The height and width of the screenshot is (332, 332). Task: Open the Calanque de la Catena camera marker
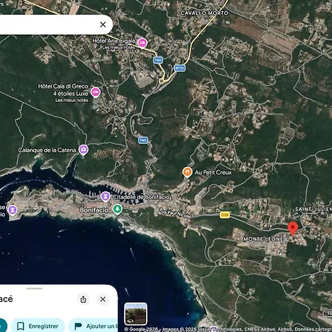click(x=83, y=150)
